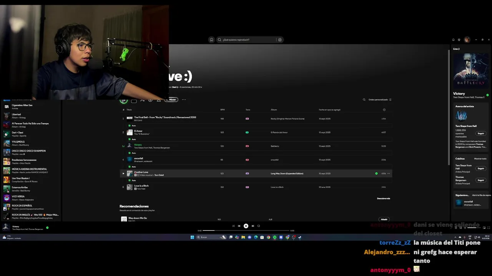This screenshot has width=492, height=276.
Task: Seek on the song progress bar
Action: (x=246, y=231)
